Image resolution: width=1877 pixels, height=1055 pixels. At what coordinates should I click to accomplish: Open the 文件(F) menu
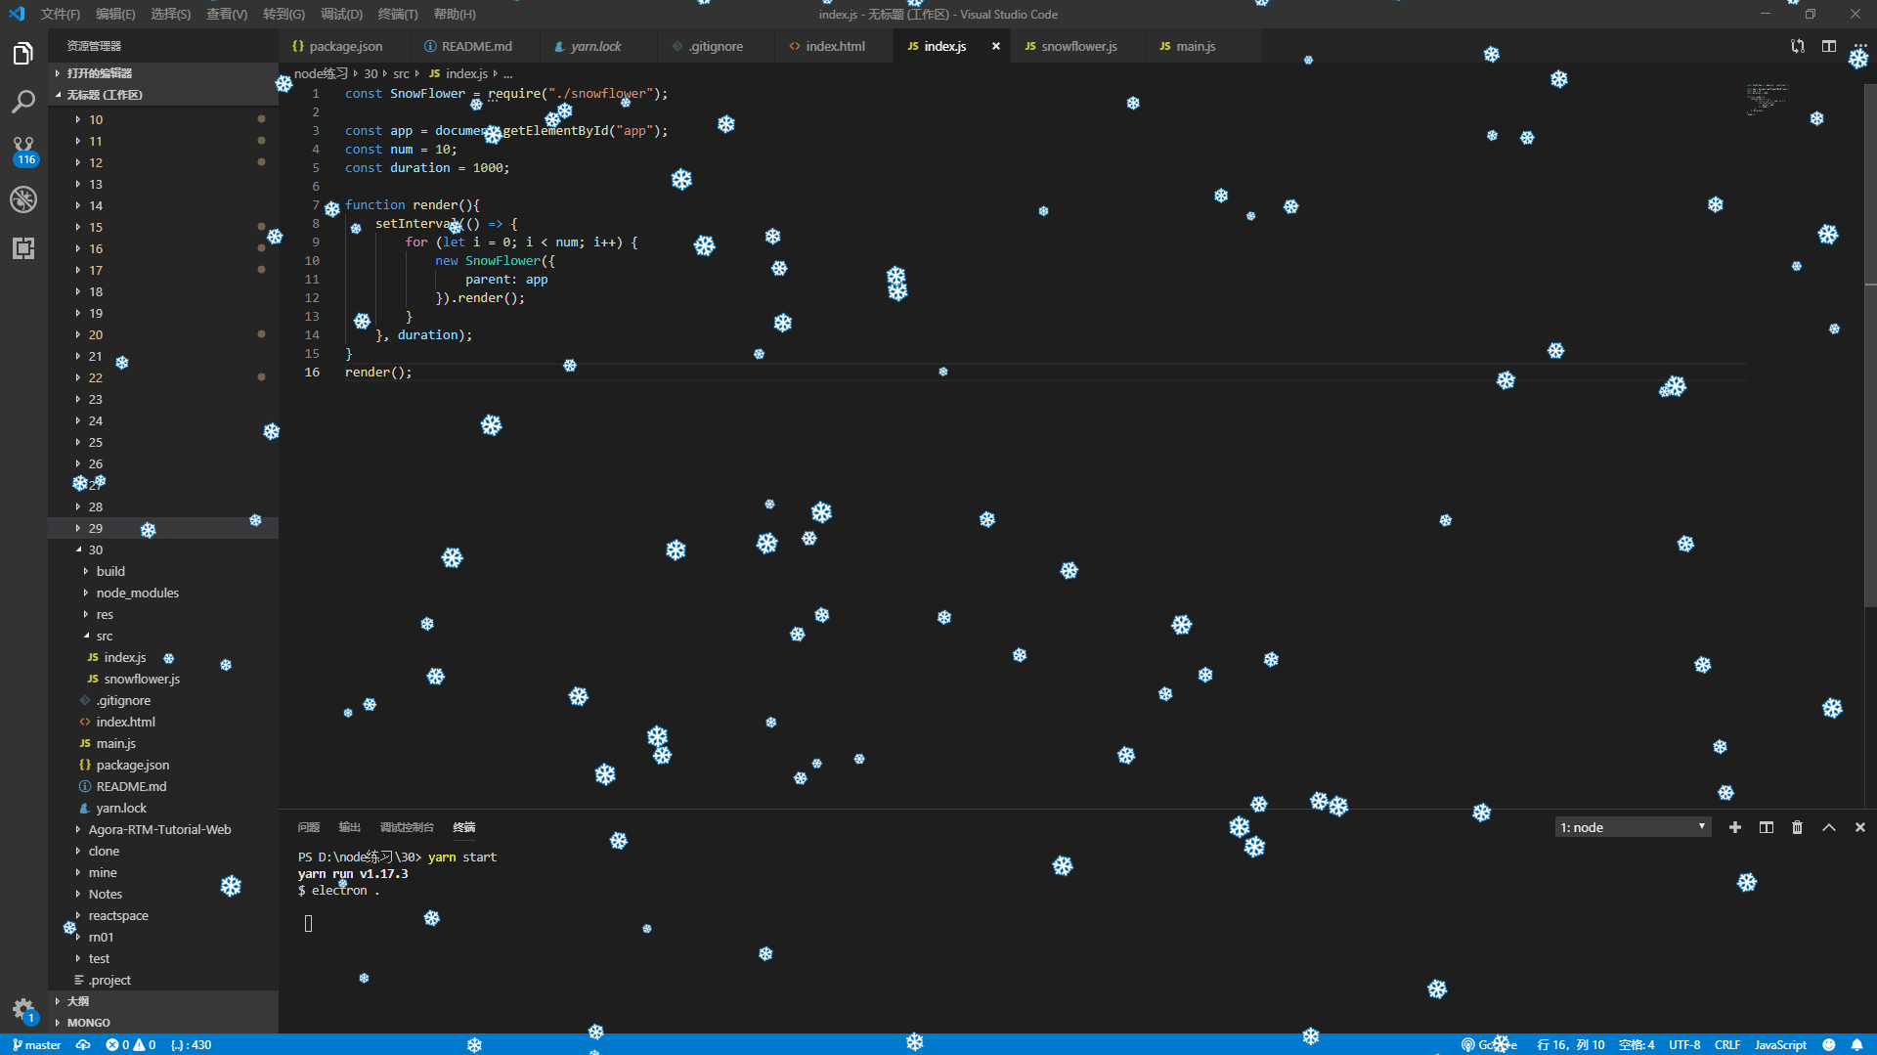click(x=61, y=14)
